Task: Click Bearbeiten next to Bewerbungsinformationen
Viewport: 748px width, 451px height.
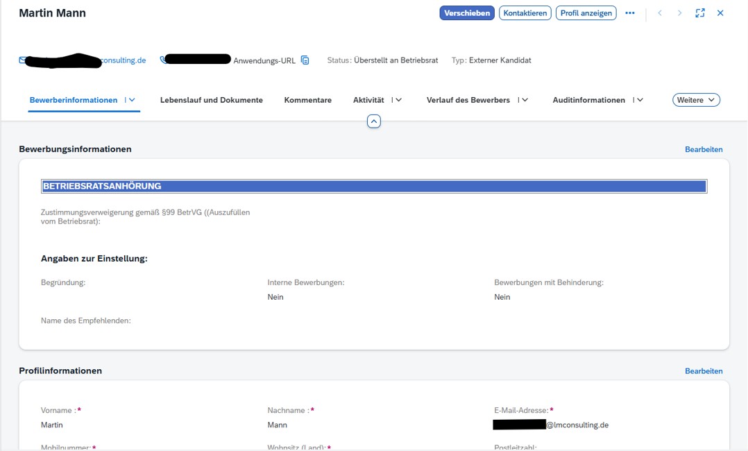Action: coord(703,149)
